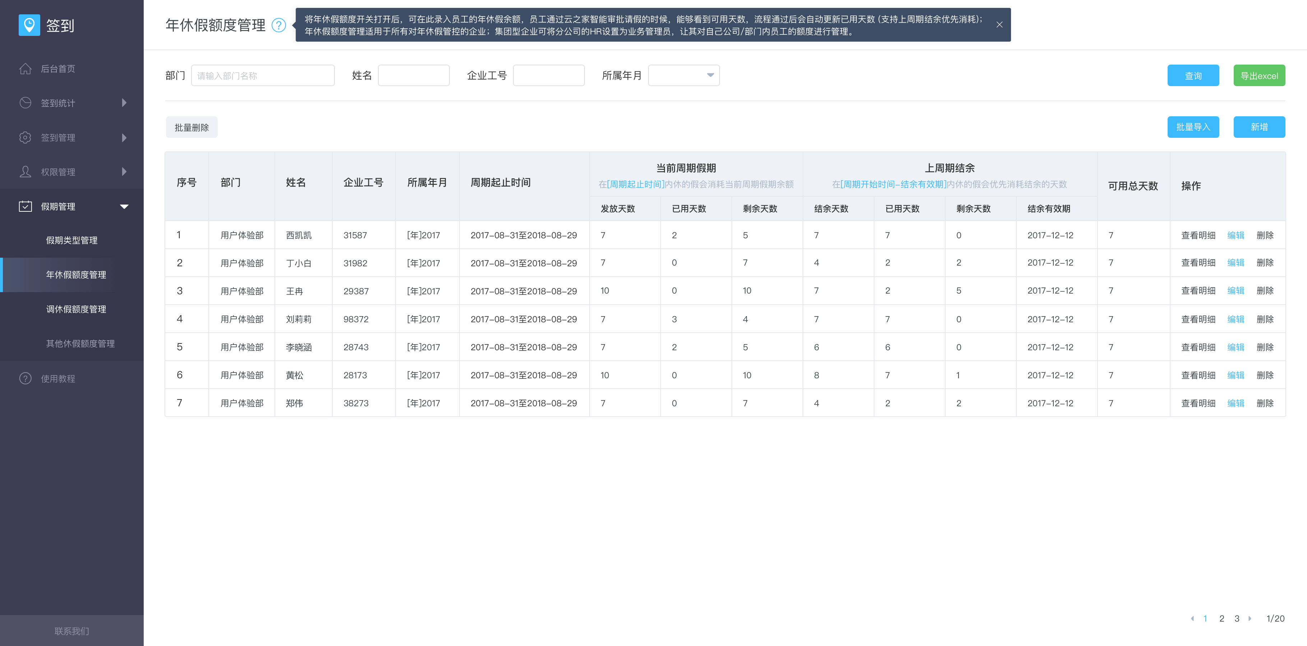This screenshot has height=646, width=1307.
Task: Click the home icon for 后台首页
Action: (x=26, y=69)
